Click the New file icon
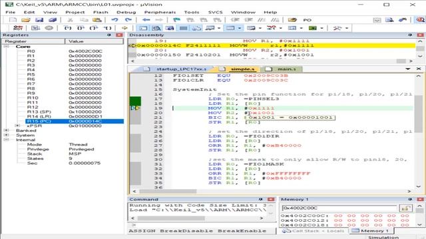The width and height of the screenshot is (426, 239). click(x=13, y=20)
